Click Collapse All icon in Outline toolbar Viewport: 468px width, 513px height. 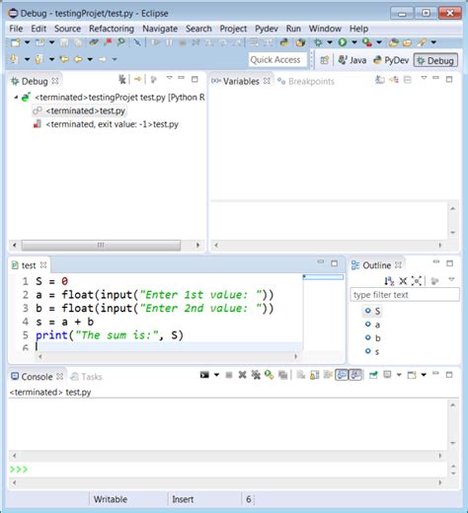point(403,281)
